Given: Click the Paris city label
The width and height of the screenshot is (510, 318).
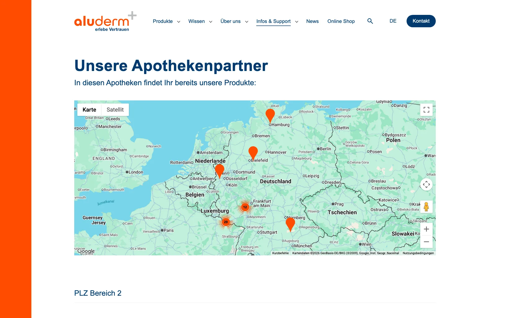Looking at the screenshot, I should [x=169, y=230].
